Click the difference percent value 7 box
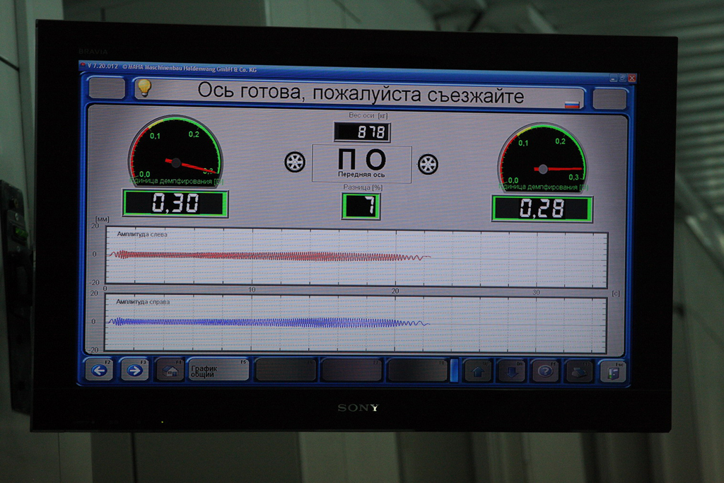The width and height of the screenshot is (724, 483). pyautogui.click(x=361, y=206)
